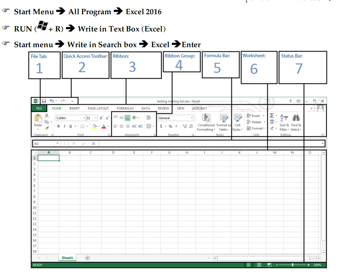The height and width of the screenshot is (275, 357).
Task: Open Customize Quick Access Toolbar dropdown
Action: [x=72, y=101]
